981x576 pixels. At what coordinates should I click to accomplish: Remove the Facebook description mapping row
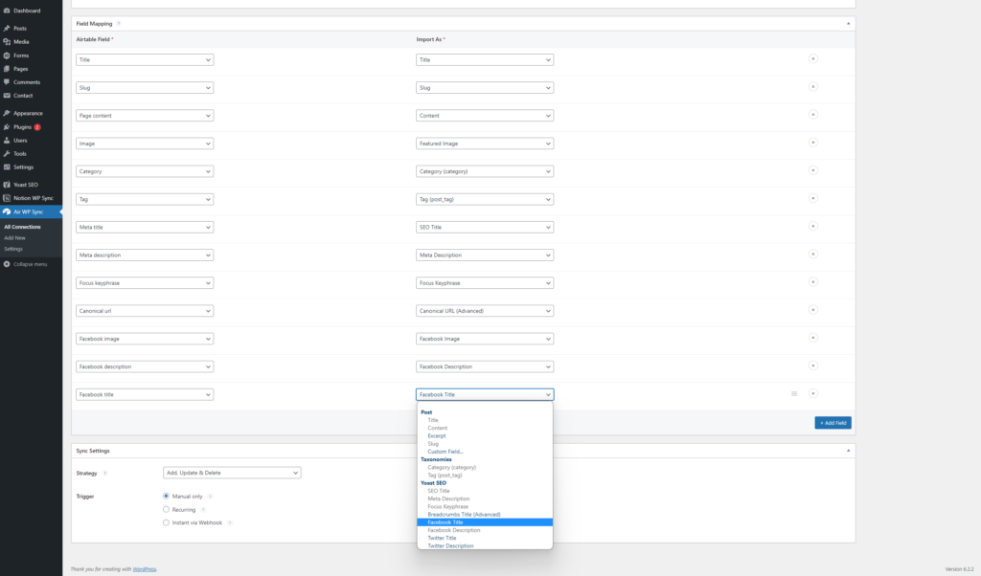812,366
